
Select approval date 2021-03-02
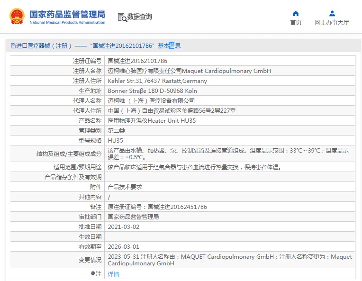tap(124, 227)
